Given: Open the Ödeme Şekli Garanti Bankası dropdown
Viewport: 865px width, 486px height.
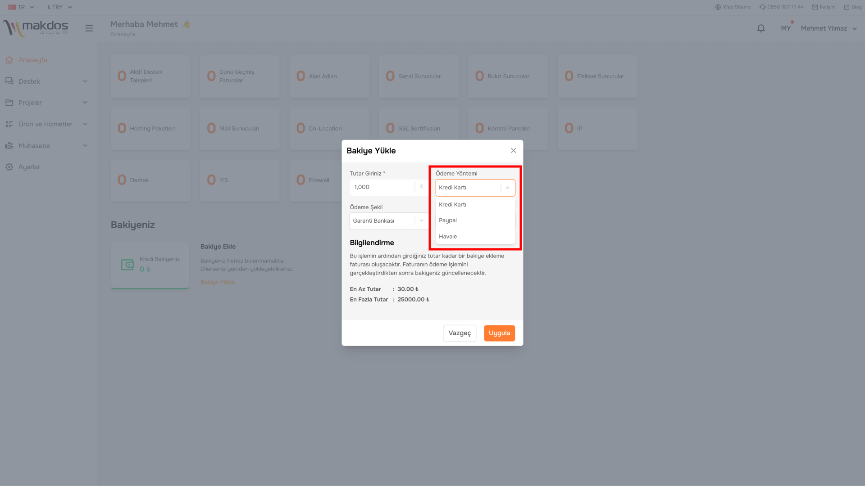Looking at the screenshot, I should tap(389, 221).
